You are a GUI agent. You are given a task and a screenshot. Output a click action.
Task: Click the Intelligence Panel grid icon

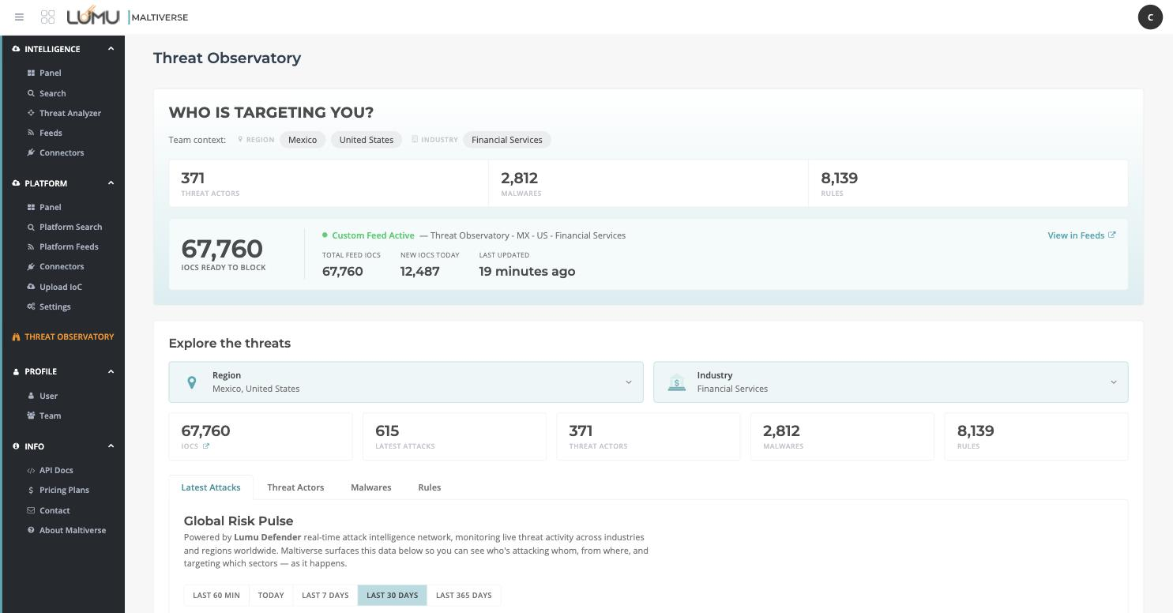pos(31,73)
